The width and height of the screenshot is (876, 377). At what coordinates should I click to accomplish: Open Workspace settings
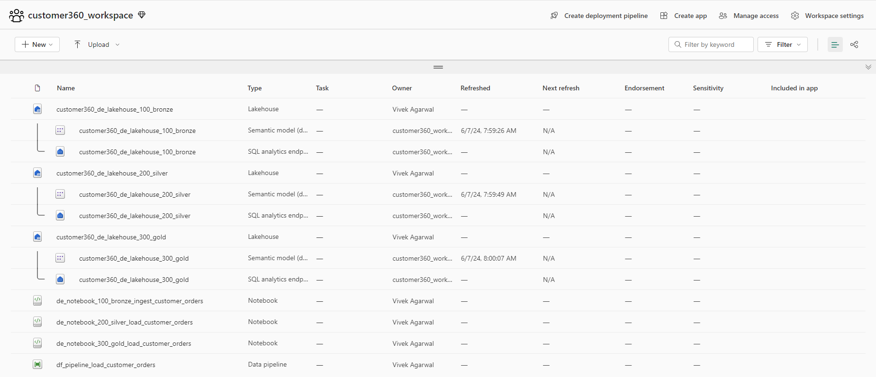point(828,16)
